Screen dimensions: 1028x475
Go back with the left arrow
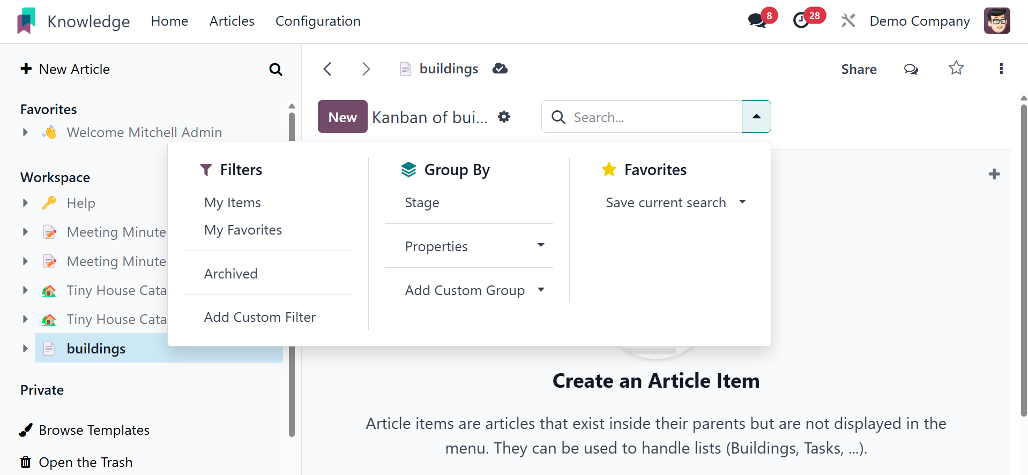tap(327, 69)
